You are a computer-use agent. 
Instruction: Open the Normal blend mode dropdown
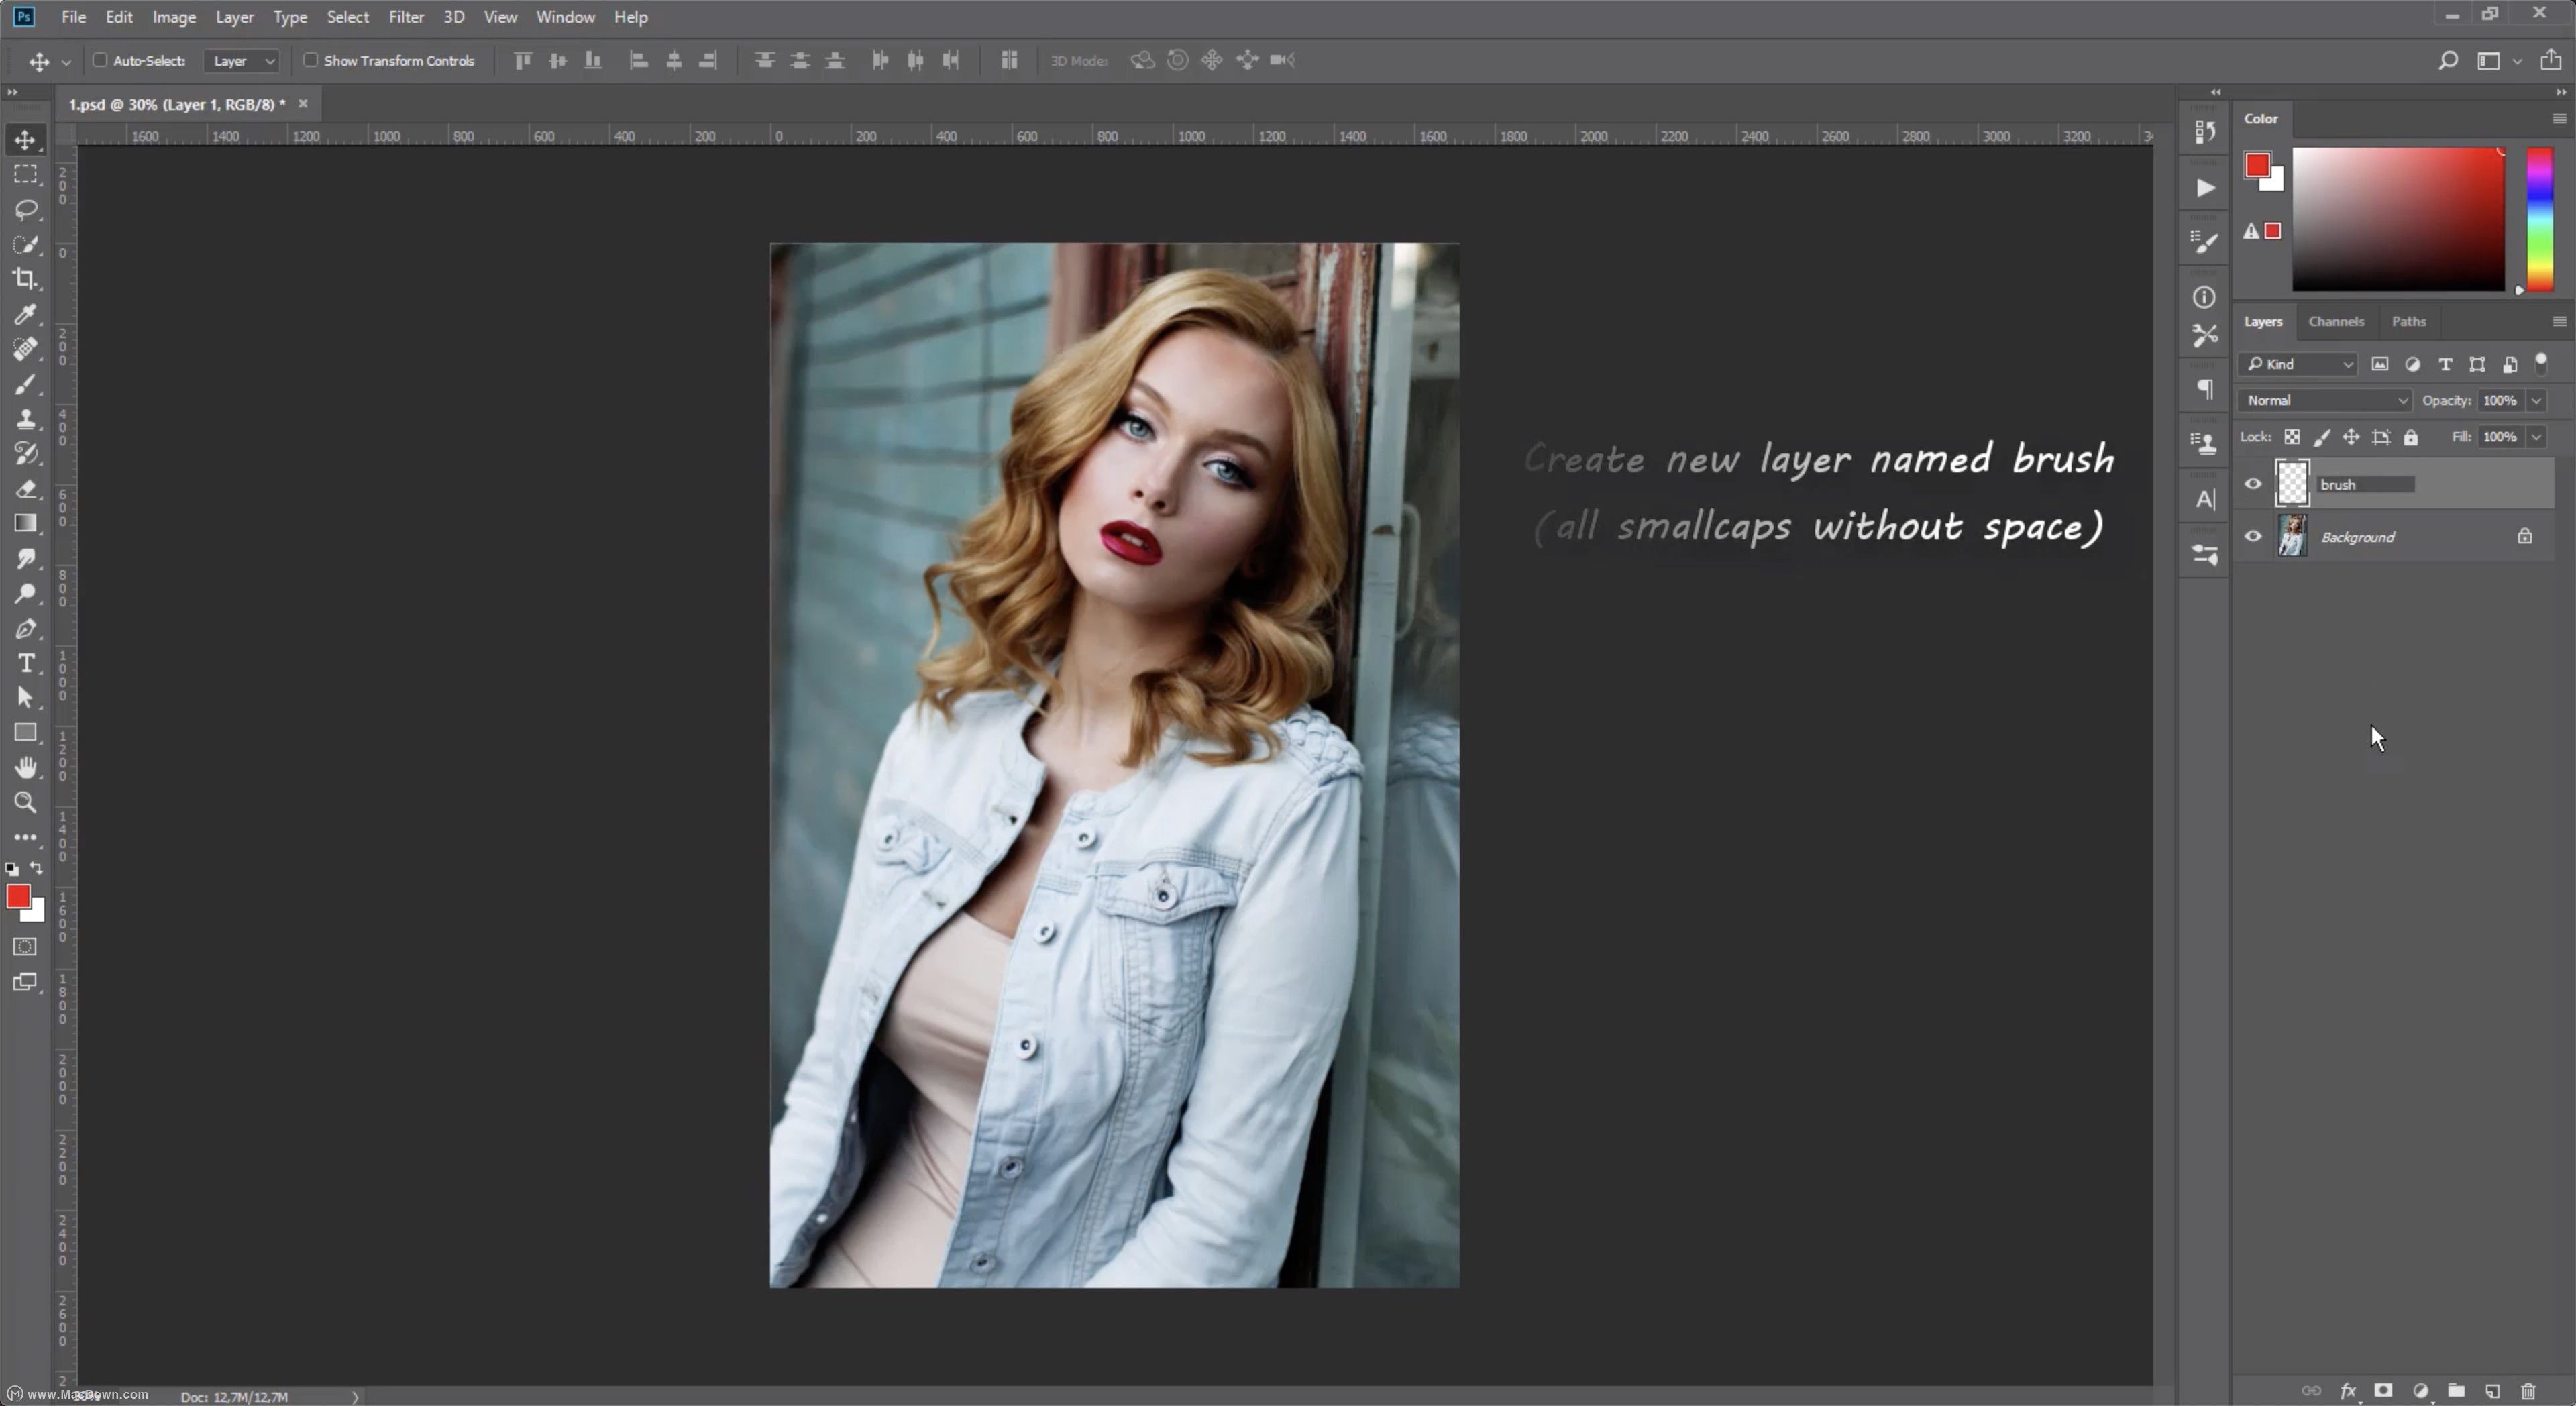pos(2325,400)
